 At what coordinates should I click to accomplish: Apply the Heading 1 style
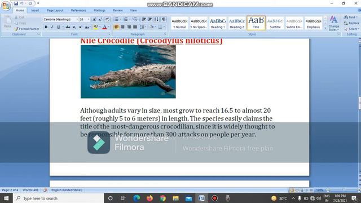click(x=218, y=23)
